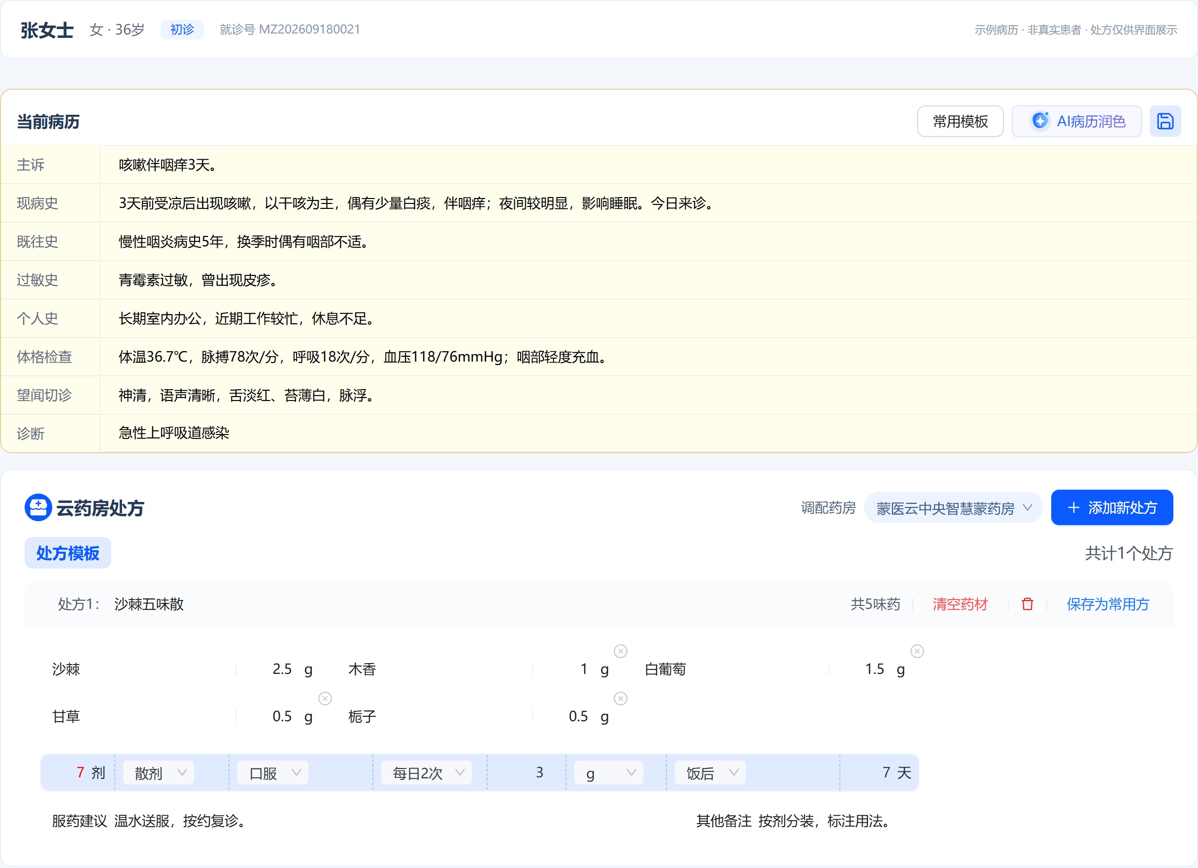Click 清空药材 to clear herbs
The width and height of the screenshot is (1198, 868).
pos(960,604)
